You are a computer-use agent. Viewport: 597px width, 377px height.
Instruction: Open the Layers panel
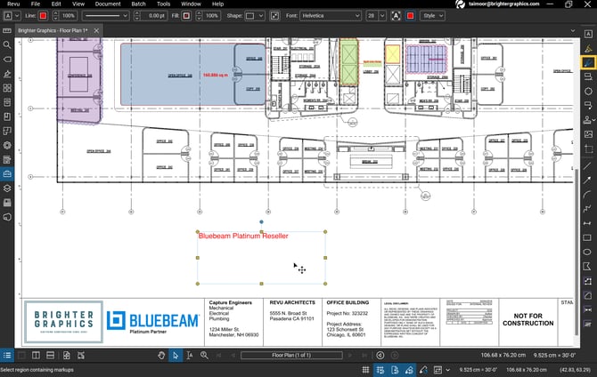[x=7, y=188]
